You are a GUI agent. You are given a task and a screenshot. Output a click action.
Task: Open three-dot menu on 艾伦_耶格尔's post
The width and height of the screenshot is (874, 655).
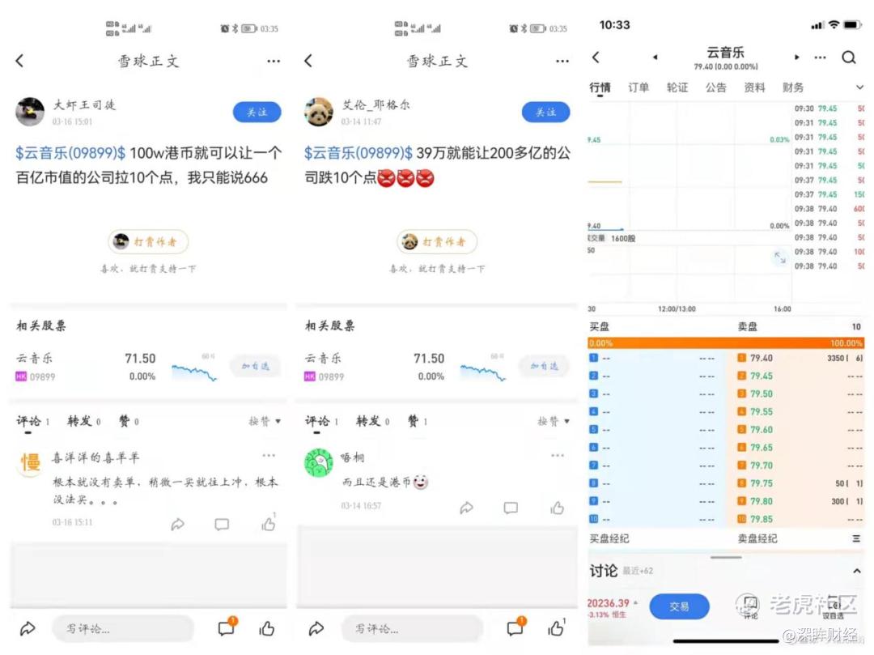[562, 61]
